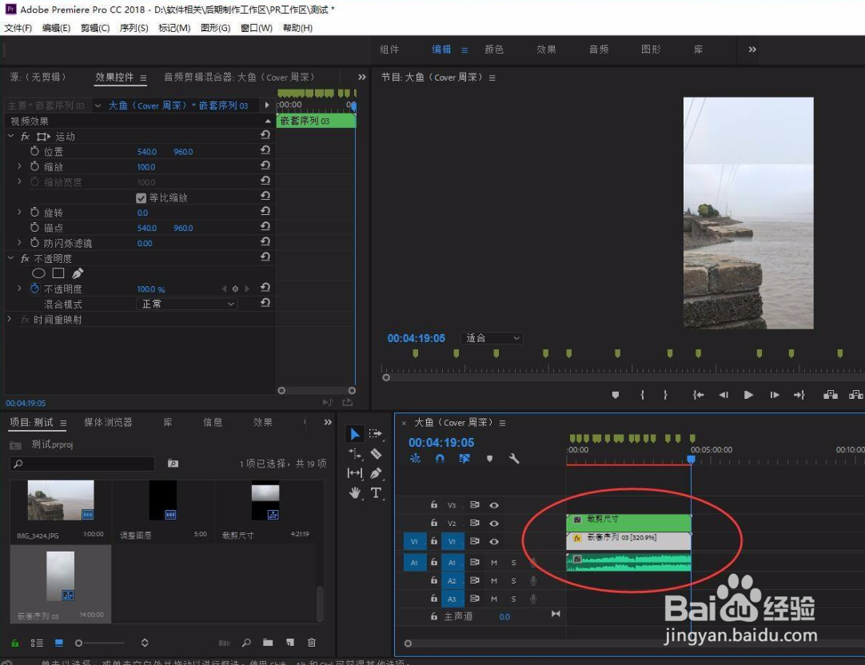Click New Item icon in project panel
This screenshot has height=665, width=865.
pos(290,643)
